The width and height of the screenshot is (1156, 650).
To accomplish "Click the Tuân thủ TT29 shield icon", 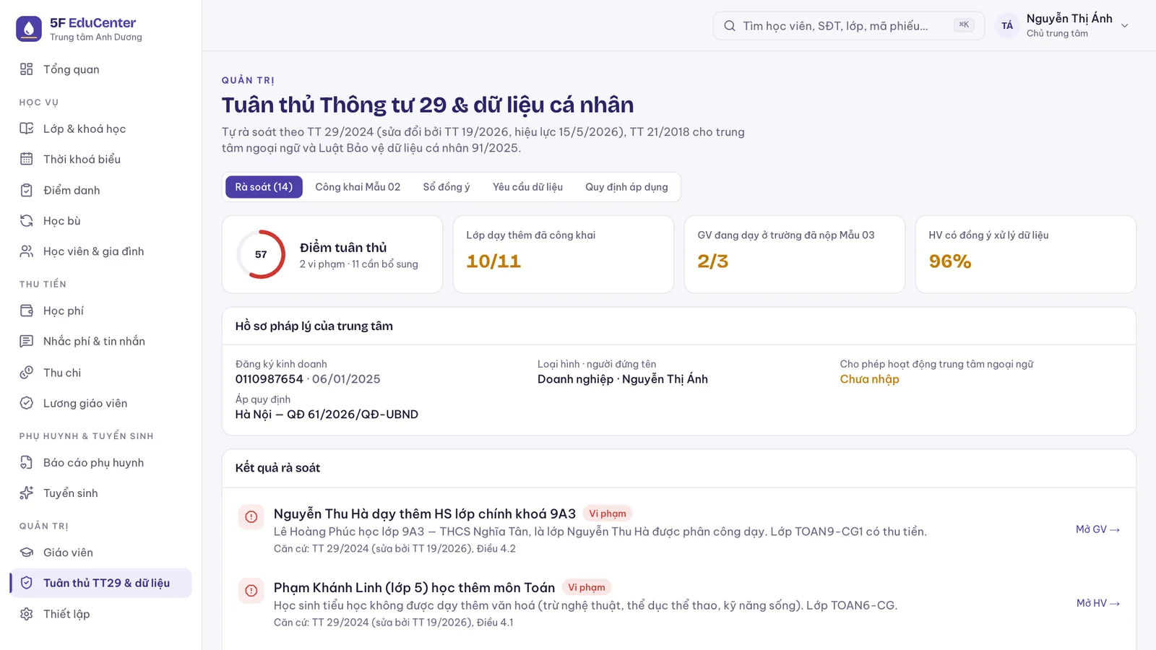I will click(x=27, y=583).
